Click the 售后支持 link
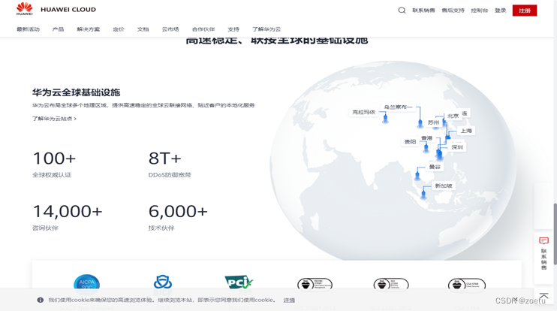The height and width of the screenshot is (311, 557). click(453, 11)
